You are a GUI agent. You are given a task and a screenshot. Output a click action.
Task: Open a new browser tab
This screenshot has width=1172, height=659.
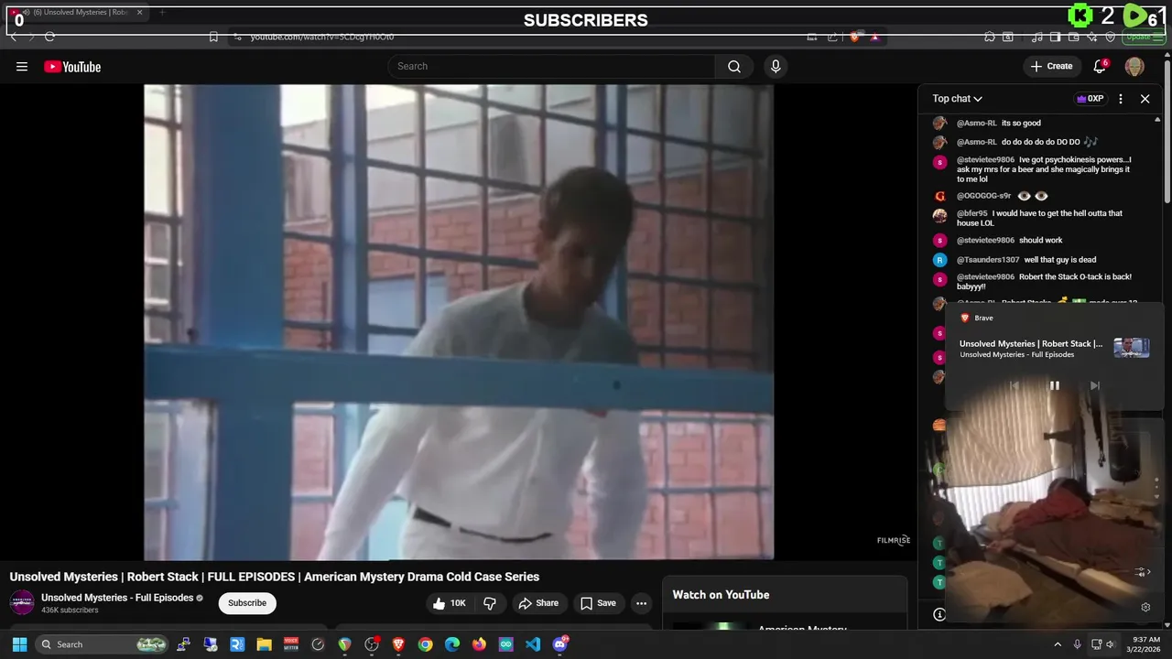pos(162,13)
